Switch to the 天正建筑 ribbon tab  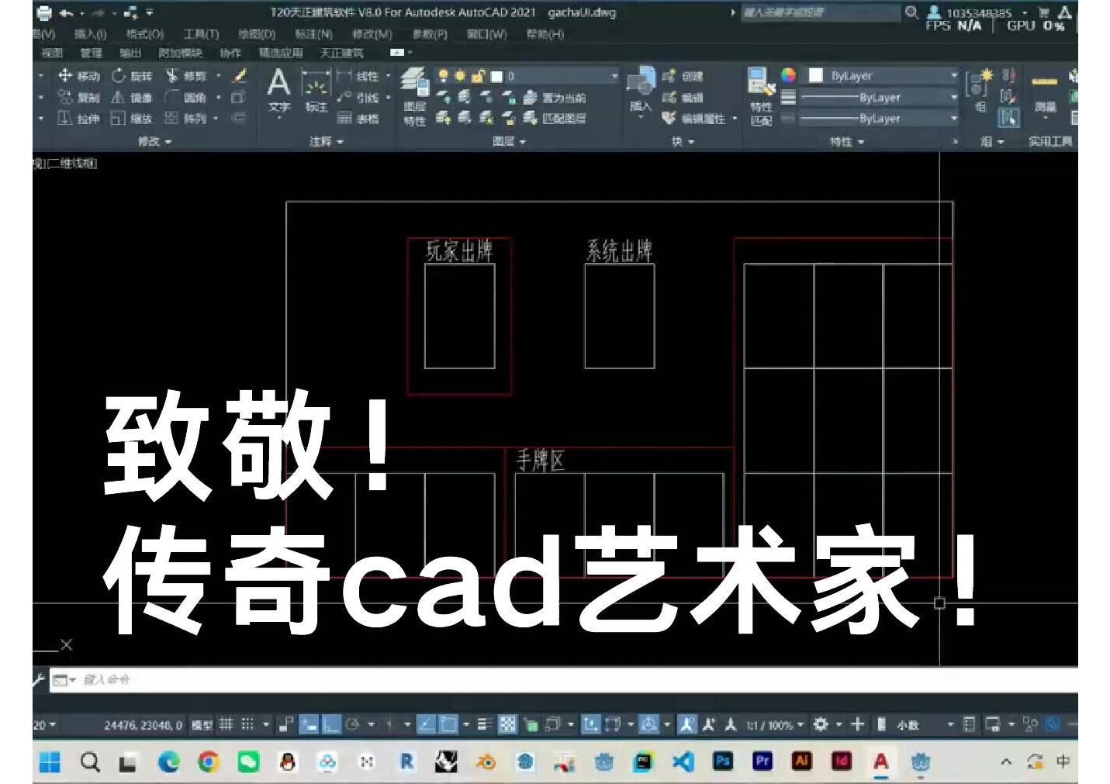tap(341, 53)
